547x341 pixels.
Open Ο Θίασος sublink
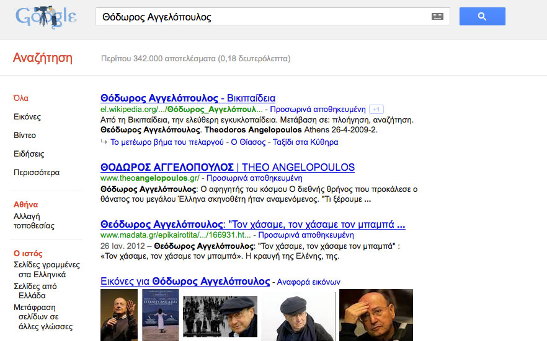tap(248, 142)
